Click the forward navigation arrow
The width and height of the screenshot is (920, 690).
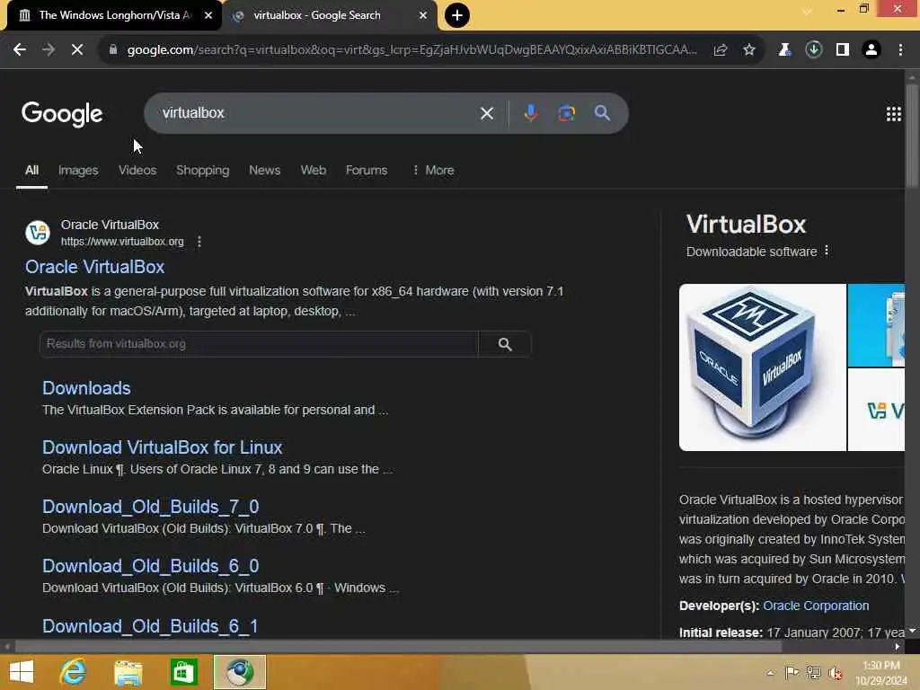pyautogui.click(x=49, y=50)
